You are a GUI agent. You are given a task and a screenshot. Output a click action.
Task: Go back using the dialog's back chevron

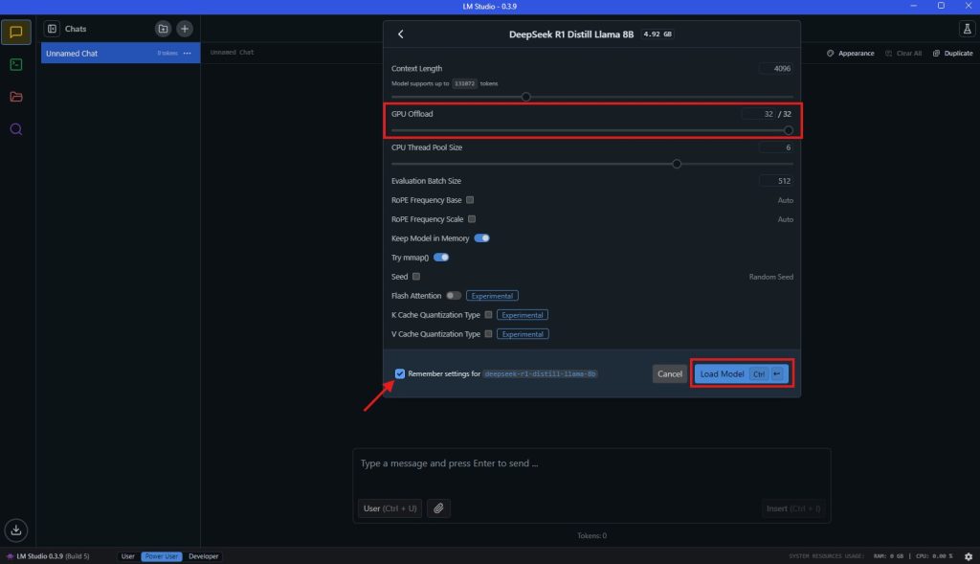[x=401, y=34]
